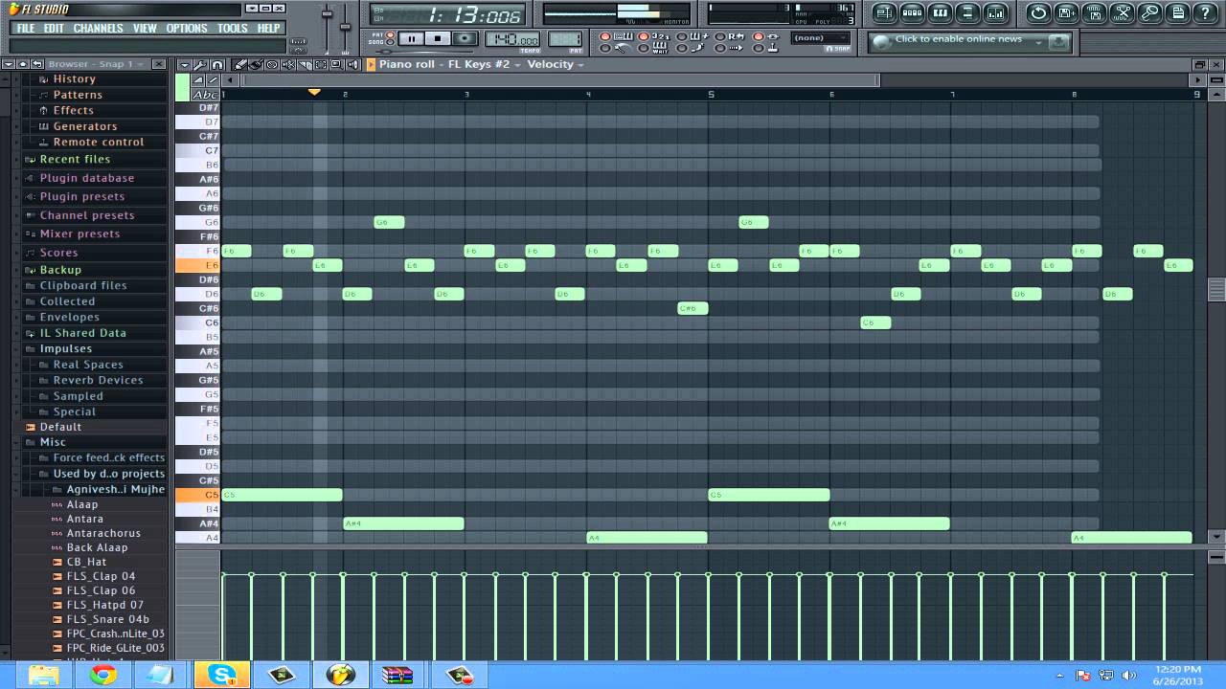Screen dimensions: 1226x689
Task: Select the mute tool in piano roll
Action: [x=288, y=65]
